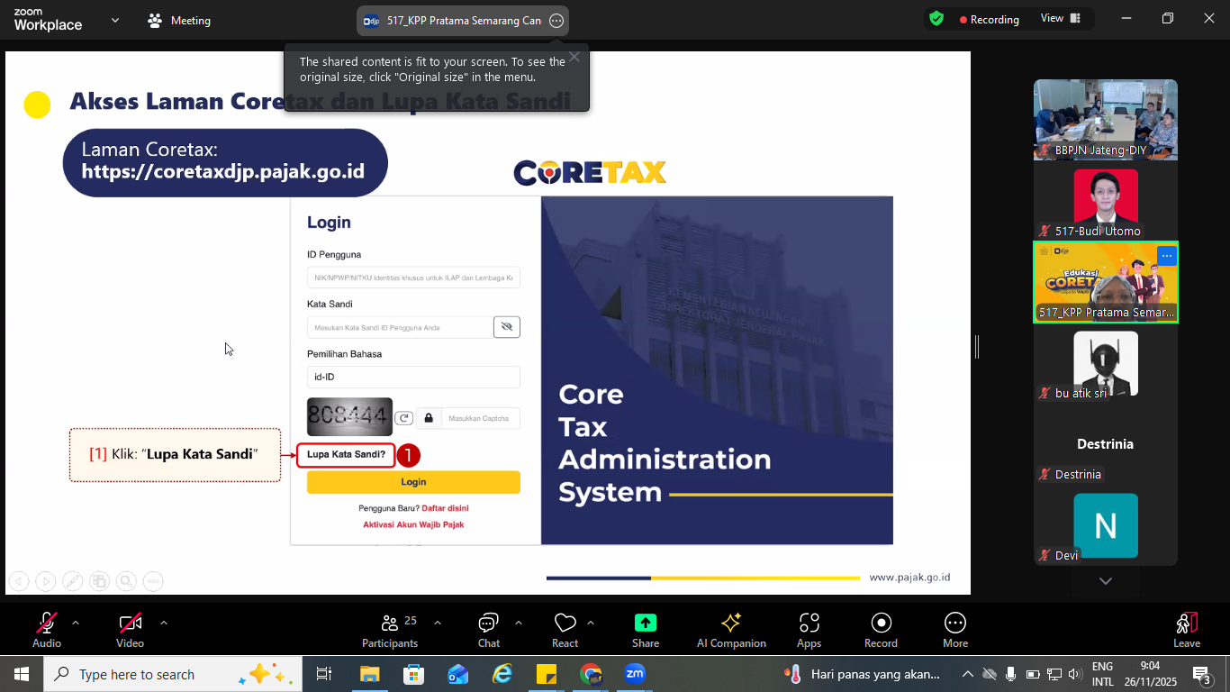Leave the meeting
This screenshot has height=692, width=1230.
(1186, 624)
